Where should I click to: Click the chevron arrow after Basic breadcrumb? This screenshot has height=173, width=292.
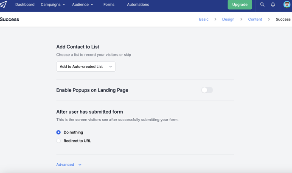coord(215,20)
